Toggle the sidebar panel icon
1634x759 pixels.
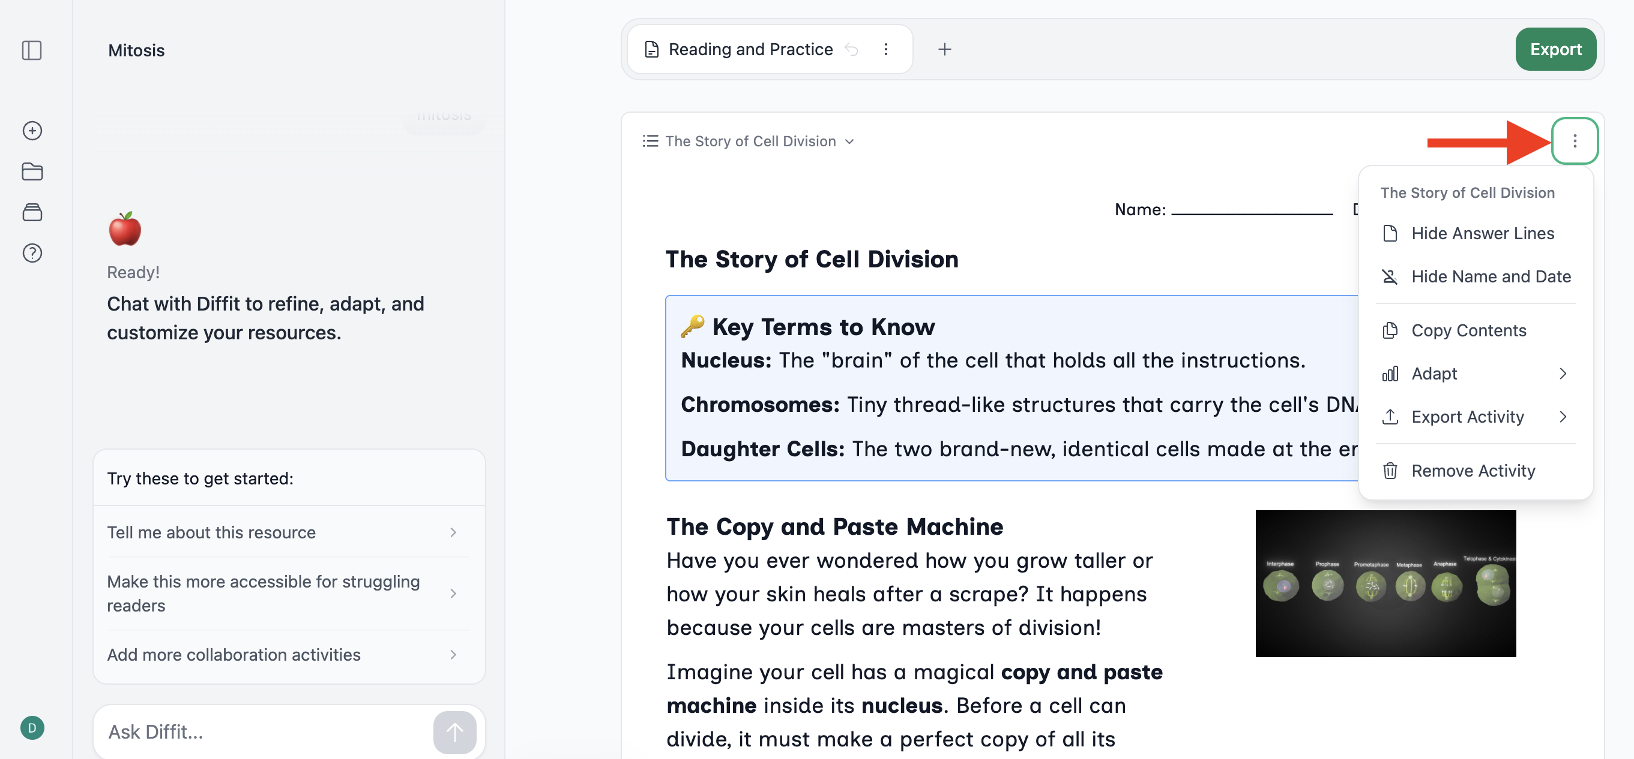click(32, 50)
